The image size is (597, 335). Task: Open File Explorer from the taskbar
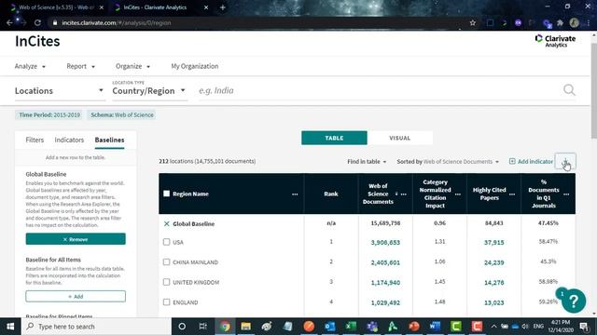(245, 327)
